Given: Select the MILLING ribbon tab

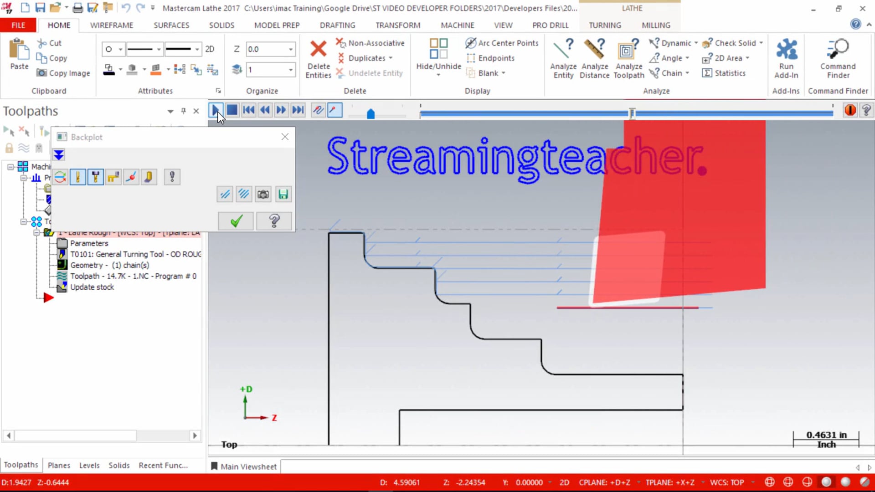Looking at the screenshot, I should pyautogui.click(x=656, y=25).
